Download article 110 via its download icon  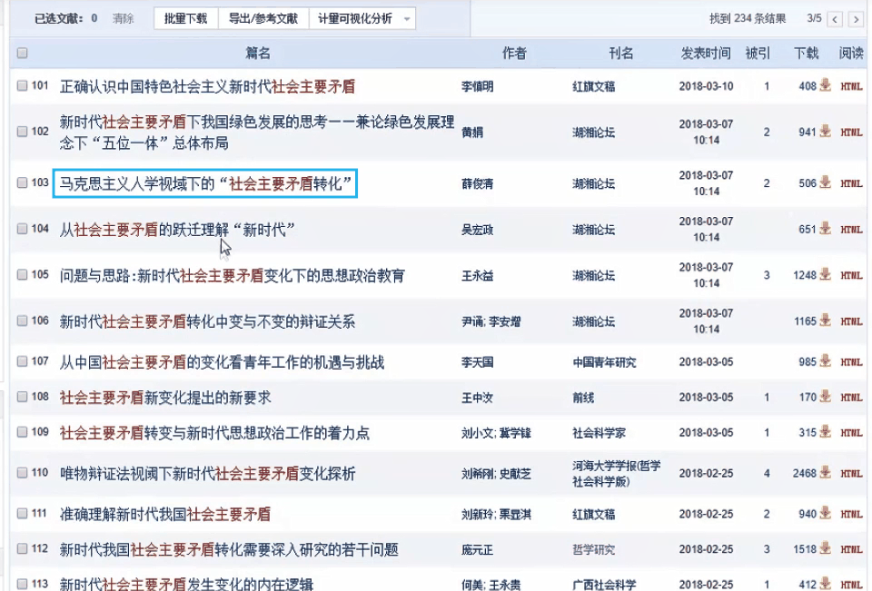pyautogui.click(x=826, y=473)
